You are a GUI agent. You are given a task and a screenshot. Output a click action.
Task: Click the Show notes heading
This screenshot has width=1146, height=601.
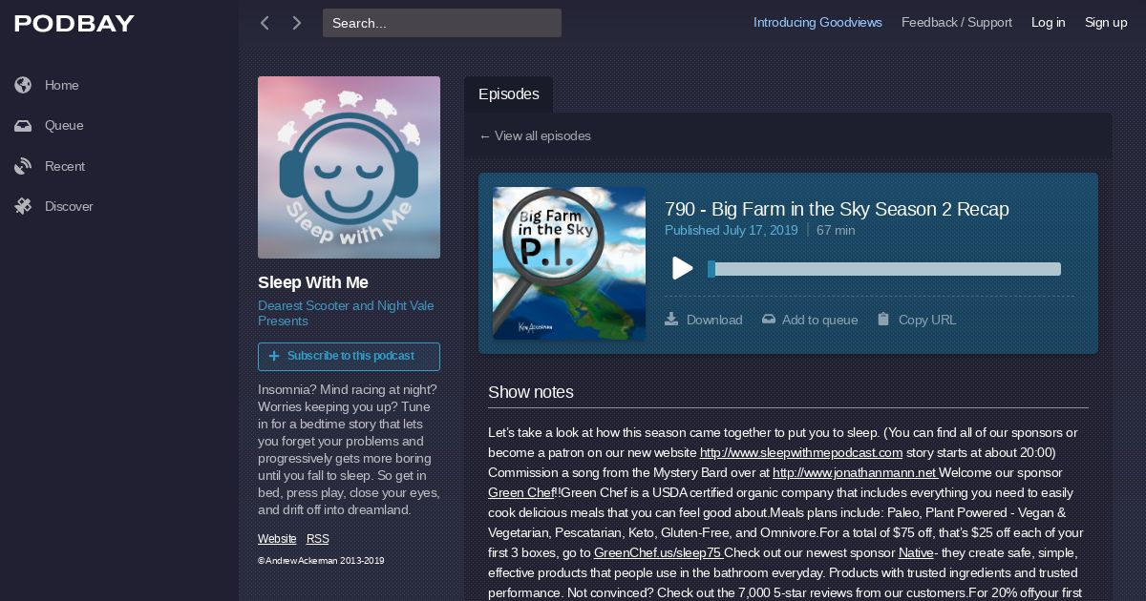coord(531,392)
